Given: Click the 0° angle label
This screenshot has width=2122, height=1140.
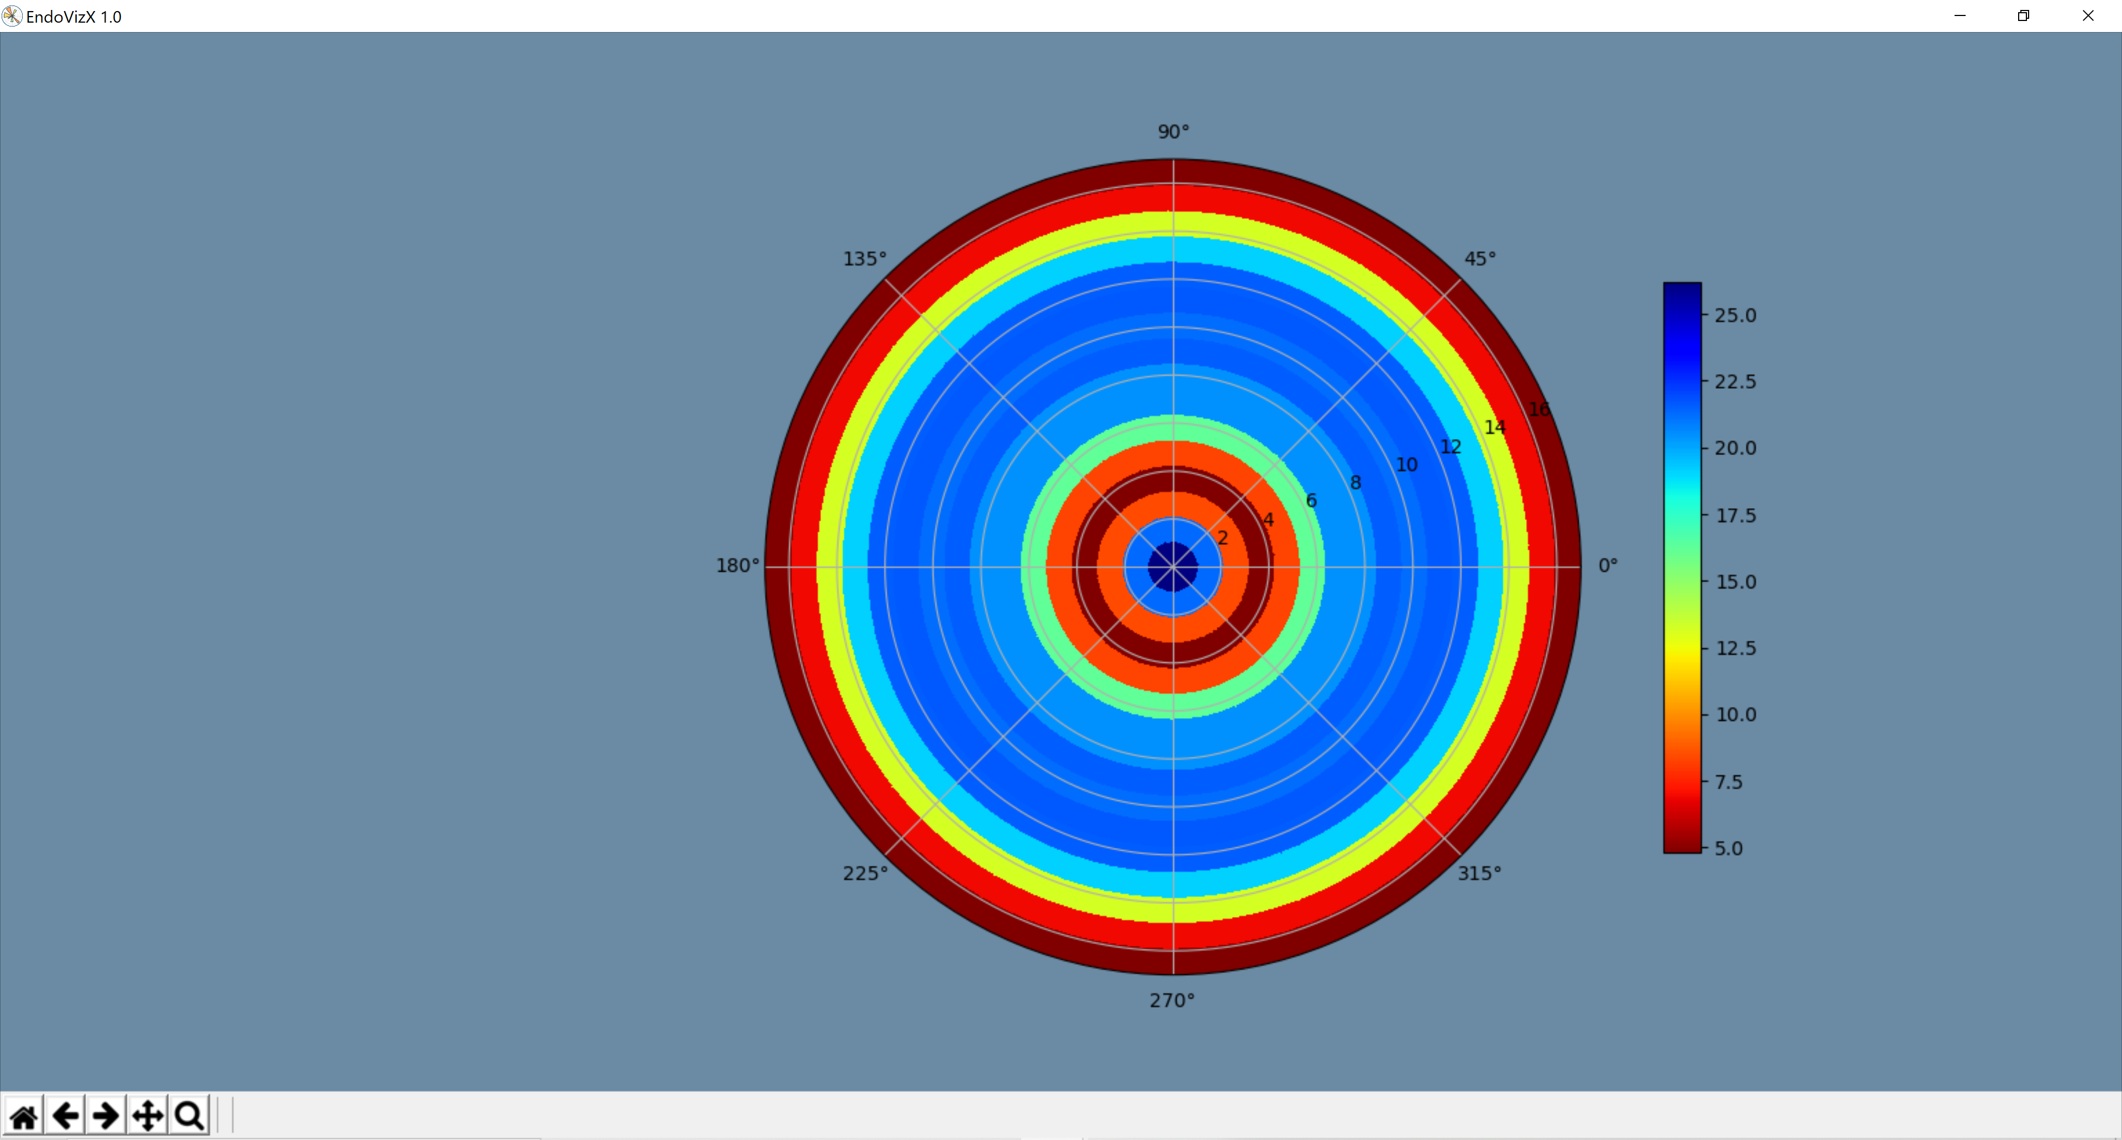Looking at the screenshot, I should tap(1608, 566).
